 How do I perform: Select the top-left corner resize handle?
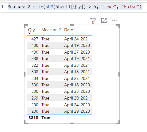tap(26, 26)
